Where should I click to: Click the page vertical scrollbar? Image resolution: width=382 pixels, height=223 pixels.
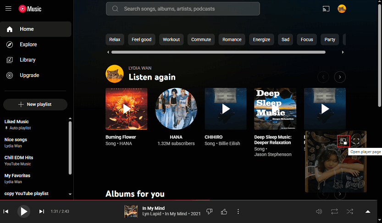click(x=380, y=56)
